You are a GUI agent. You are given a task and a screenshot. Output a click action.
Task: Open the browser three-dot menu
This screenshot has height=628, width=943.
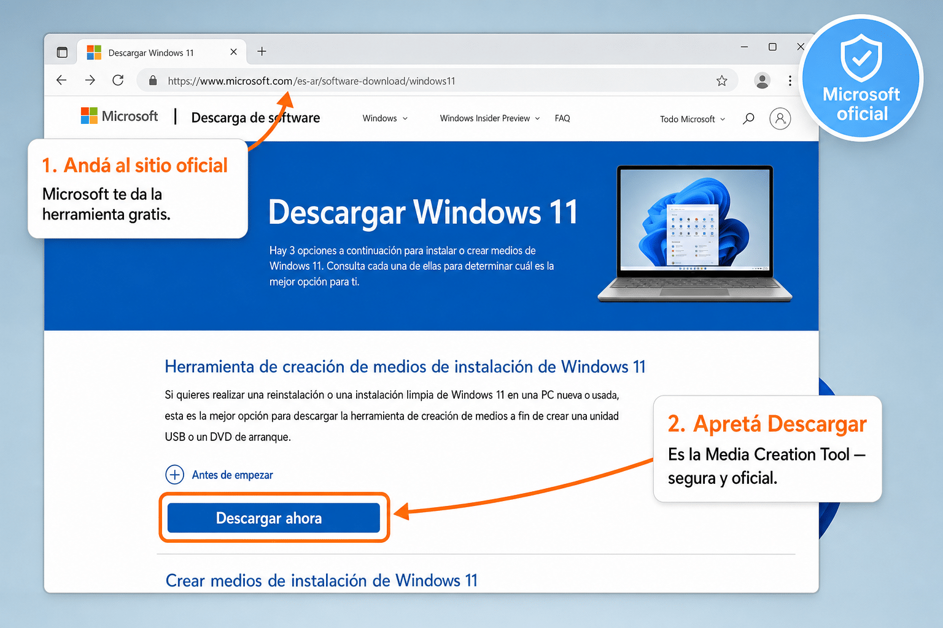coord(790,81)
